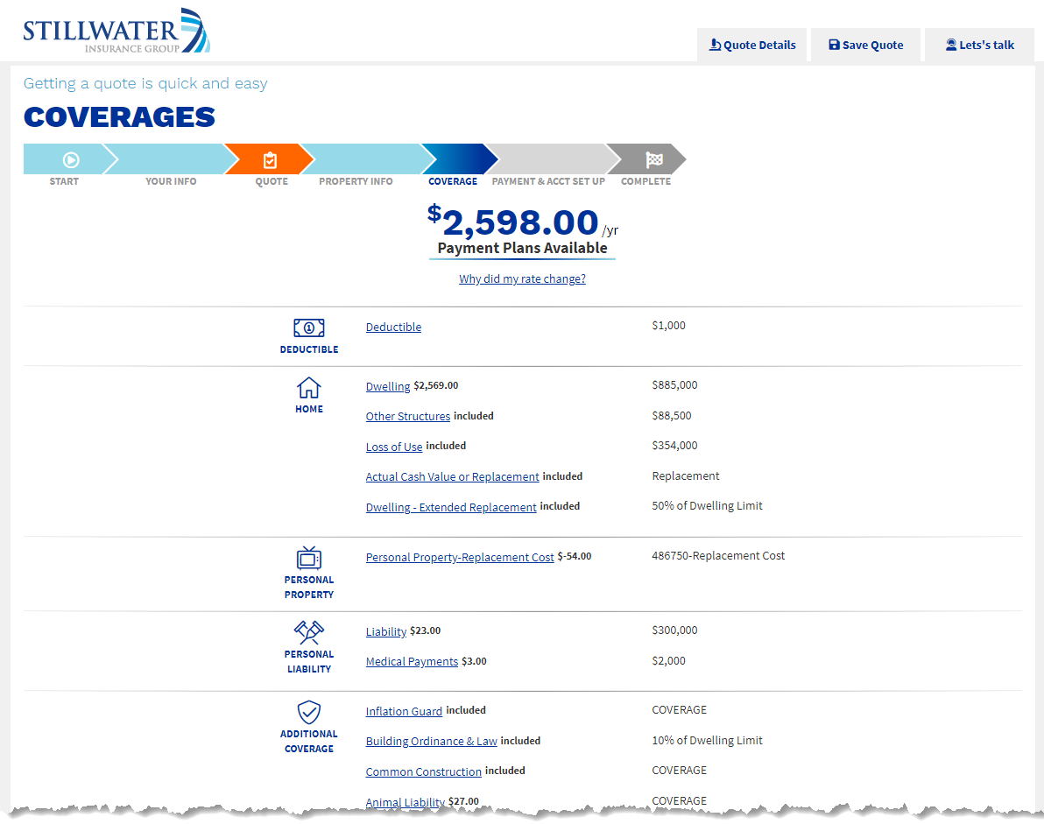The height and width of the screenshot is (824, 1044).
Task: Click the '486750-Replacement Cost' value
Action: (718, 556)
